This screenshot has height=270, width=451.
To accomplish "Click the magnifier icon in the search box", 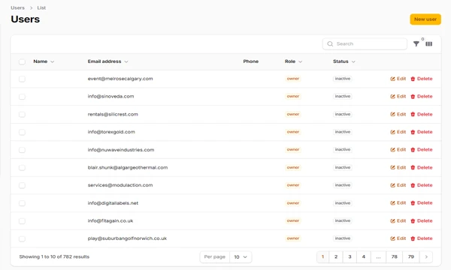I will (330, 44).
